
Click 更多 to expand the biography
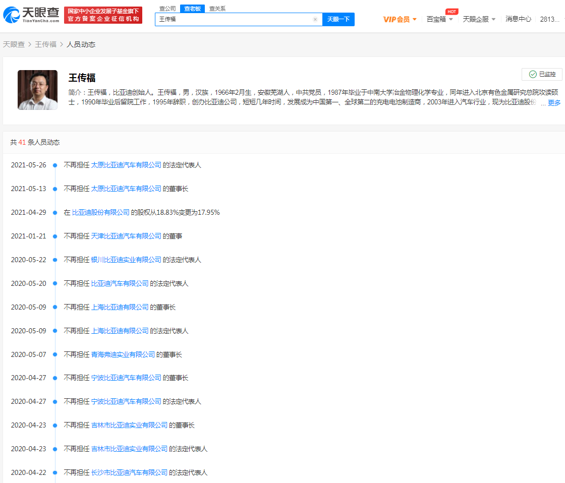(x=554, y=102)
